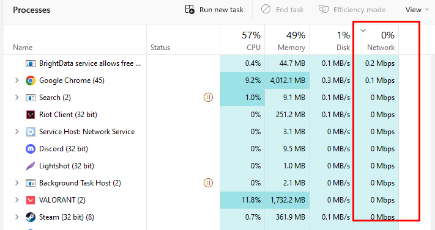Click the suspended status icon for Search
435x230 pixels.
[209, 98]
